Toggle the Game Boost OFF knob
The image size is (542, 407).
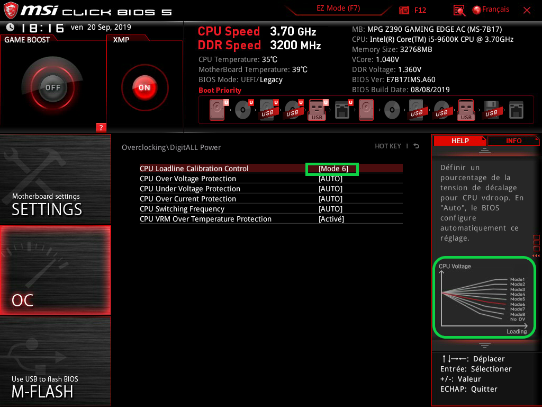pos(52,87)
